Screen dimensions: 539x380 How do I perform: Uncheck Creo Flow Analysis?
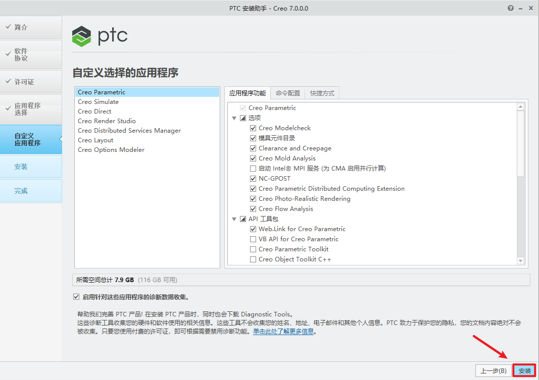(x=253, y=208)
